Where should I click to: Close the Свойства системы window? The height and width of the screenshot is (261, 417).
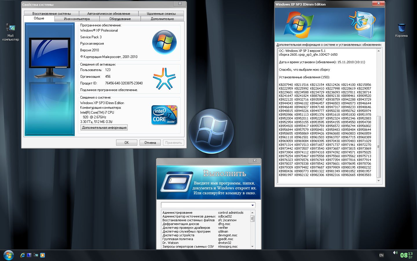(180, 3)
